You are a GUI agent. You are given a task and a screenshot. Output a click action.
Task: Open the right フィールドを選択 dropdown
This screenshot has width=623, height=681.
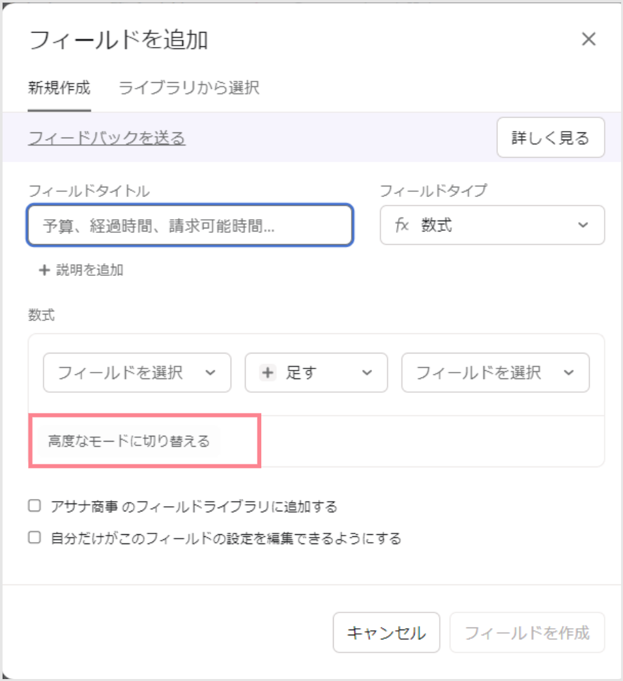click(x=495, y=372)
